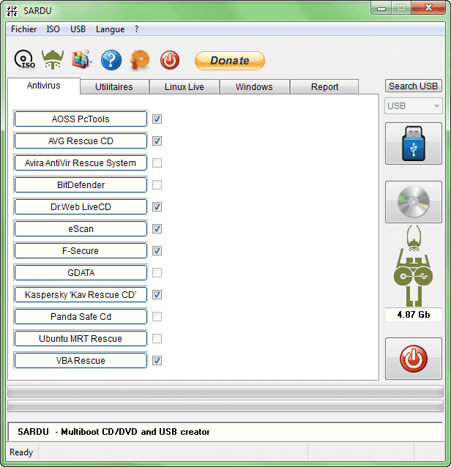Expand the USB drive dropdown
The height and width of the screenshot is (467, 451).
tap(414, 105)
